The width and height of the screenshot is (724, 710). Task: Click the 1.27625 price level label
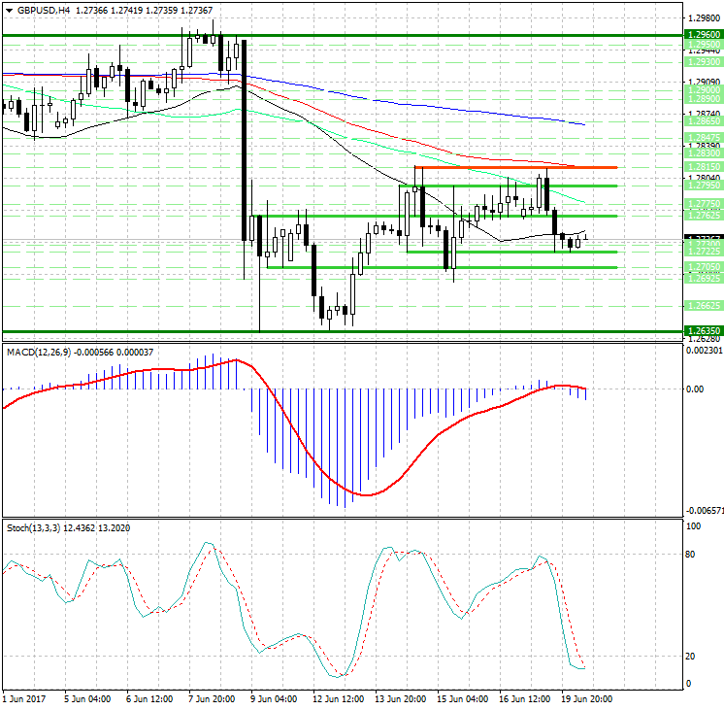tap(703, 216)
